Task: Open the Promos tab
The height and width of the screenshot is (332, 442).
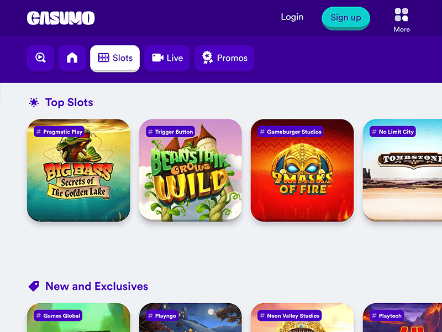Action: point(224,58)
